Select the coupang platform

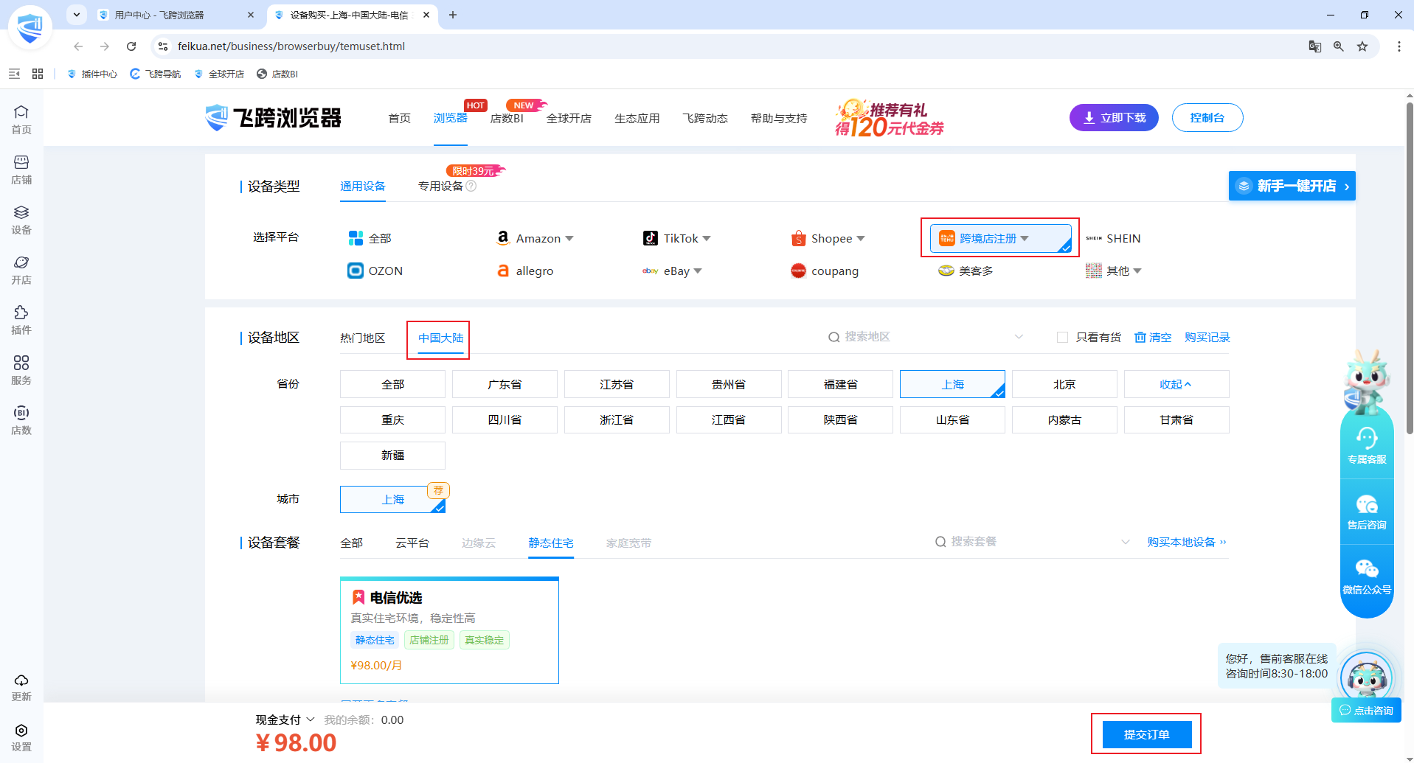(825, 271)
